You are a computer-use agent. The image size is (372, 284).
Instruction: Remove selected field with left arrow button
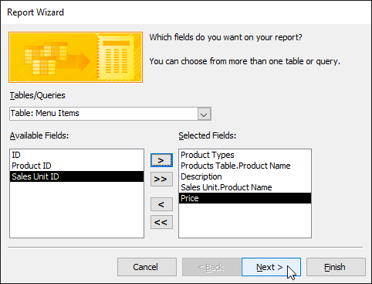tap(161, 204)
